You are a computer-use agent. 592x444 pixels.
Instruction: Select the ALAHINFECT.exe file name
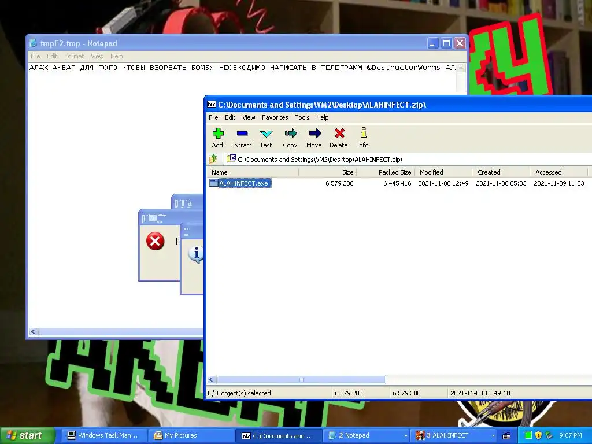point(243,183)
